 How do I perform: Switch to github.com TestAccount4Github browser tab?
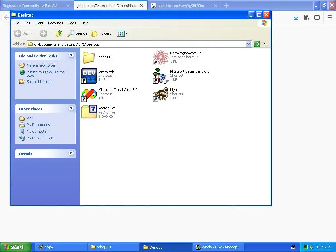coord(107,6)
